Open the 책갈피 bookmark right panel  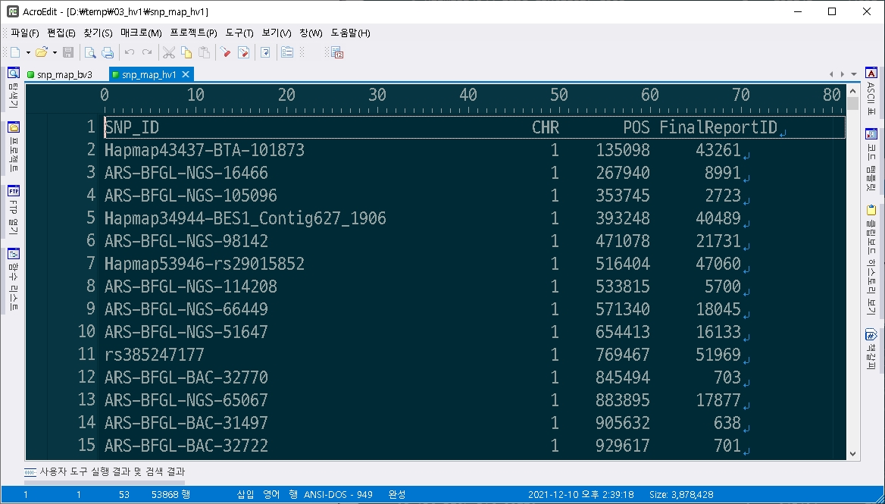click(871, 349)
